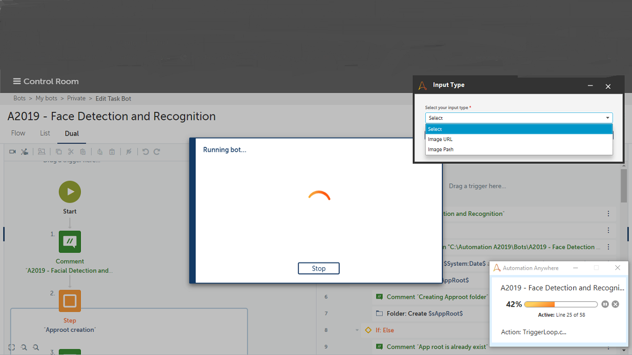This screenshot has width=632, height=355.
Task: Click the second editor toolbar icon beside the camera
Action: pos(25,152)
